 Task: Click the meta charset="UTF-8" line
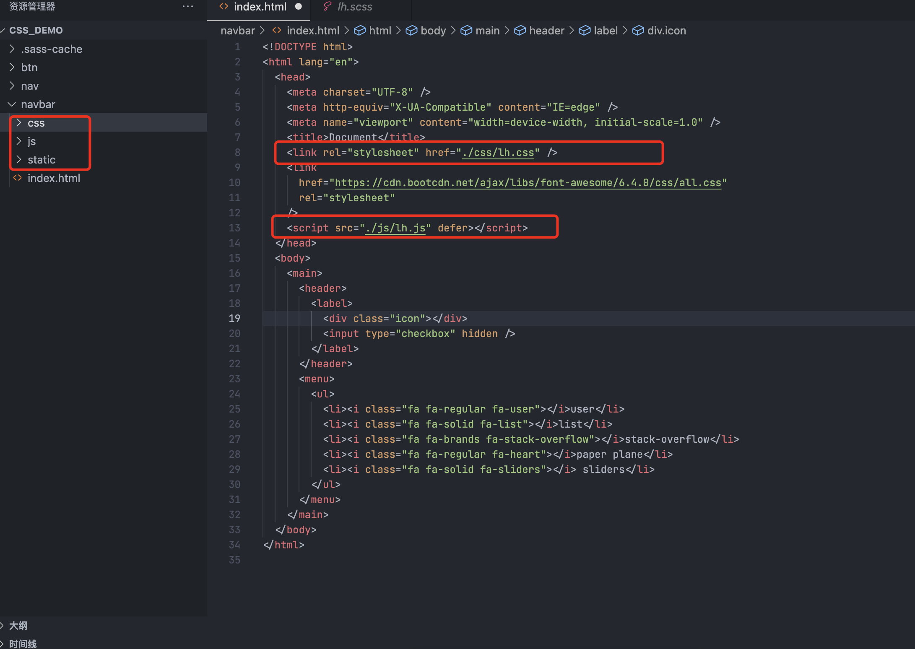(x=359, y=92)
